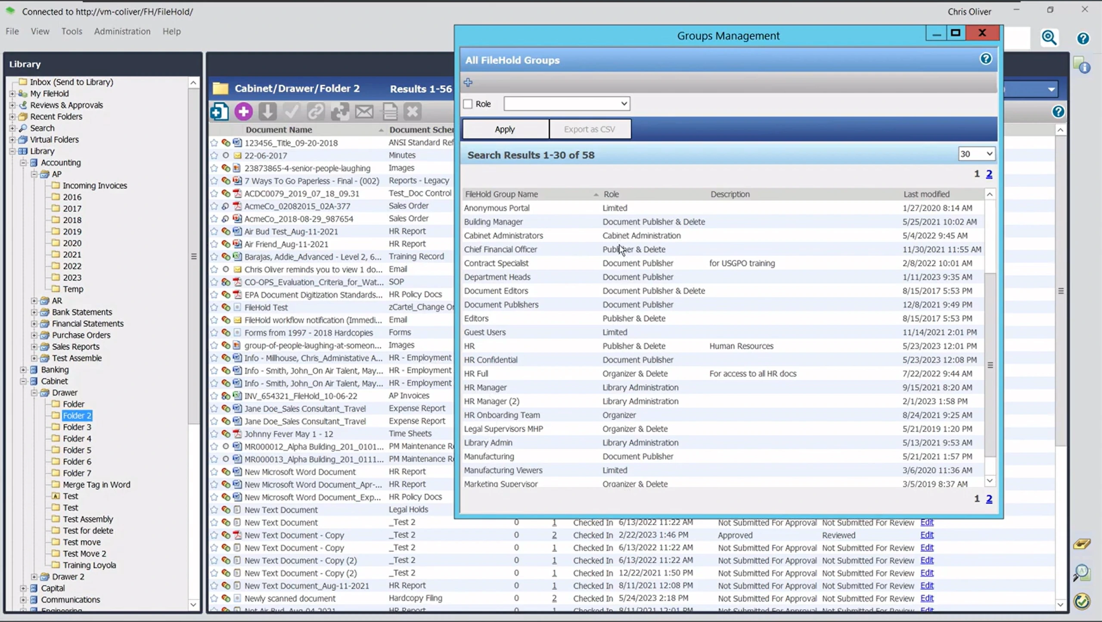Click version link 2 for Approved New Text Document - Copy
The height and width of the screenshot is (622, 1102).
(554, 535)
